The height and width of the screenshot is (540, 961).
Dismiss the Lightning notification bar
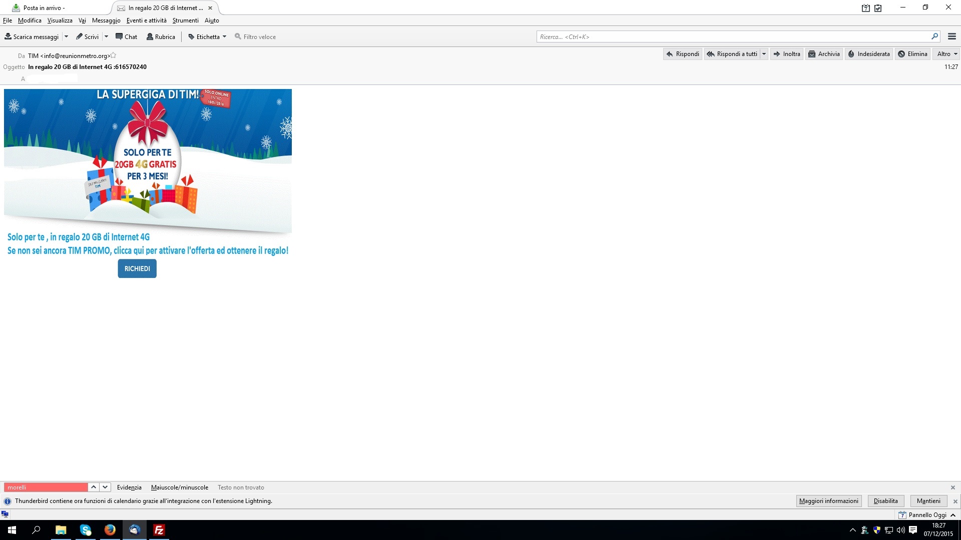(955, 501)
